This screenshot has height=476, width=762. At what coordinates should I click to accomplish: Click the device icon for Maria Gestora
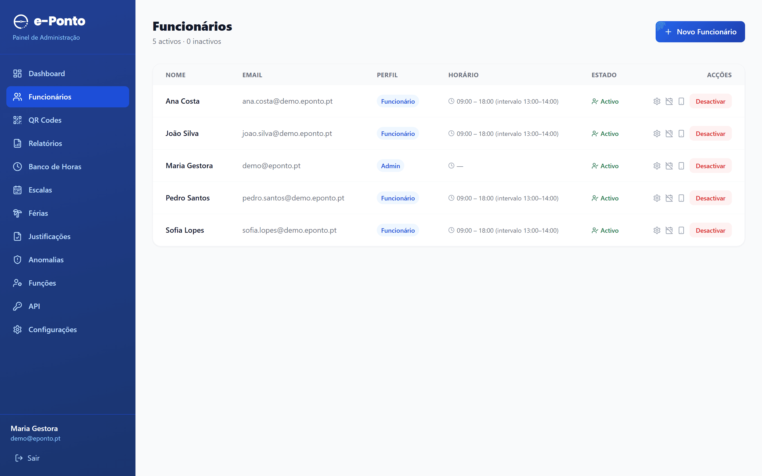681,166
